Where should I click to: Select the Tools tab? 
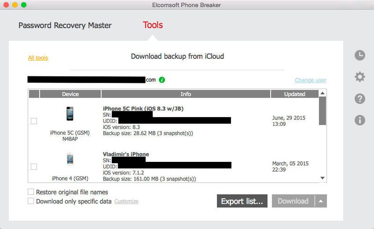pyautogui.click(x=153, y=25)
